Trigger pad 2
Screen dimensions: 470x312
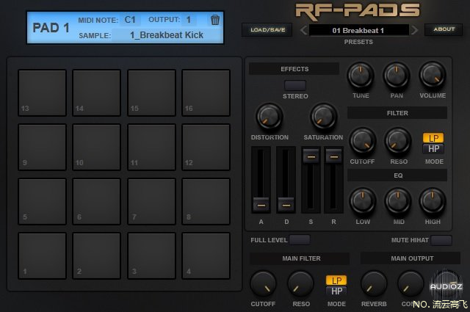point(96,255)
